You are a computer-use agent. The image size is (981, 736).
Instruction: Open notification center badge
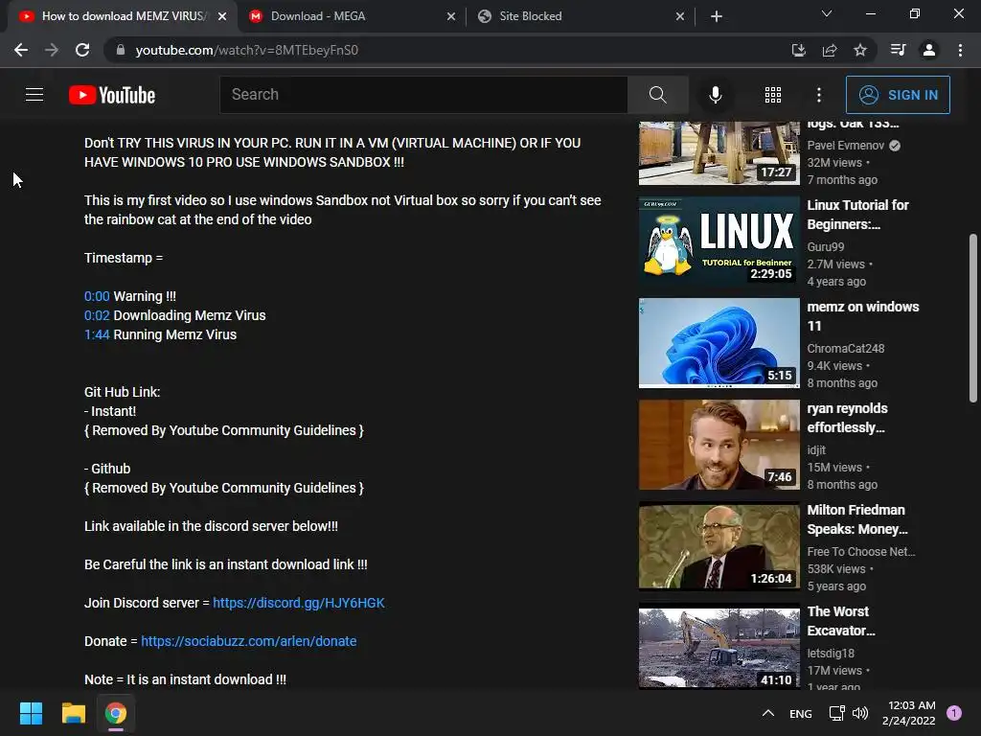pyautogui.click(x=953, y=713)
